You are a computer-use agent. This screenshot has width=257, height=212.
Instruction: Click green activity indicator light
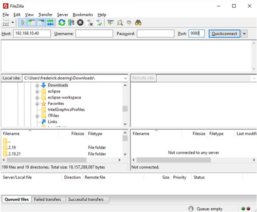[x=243, y=208]
